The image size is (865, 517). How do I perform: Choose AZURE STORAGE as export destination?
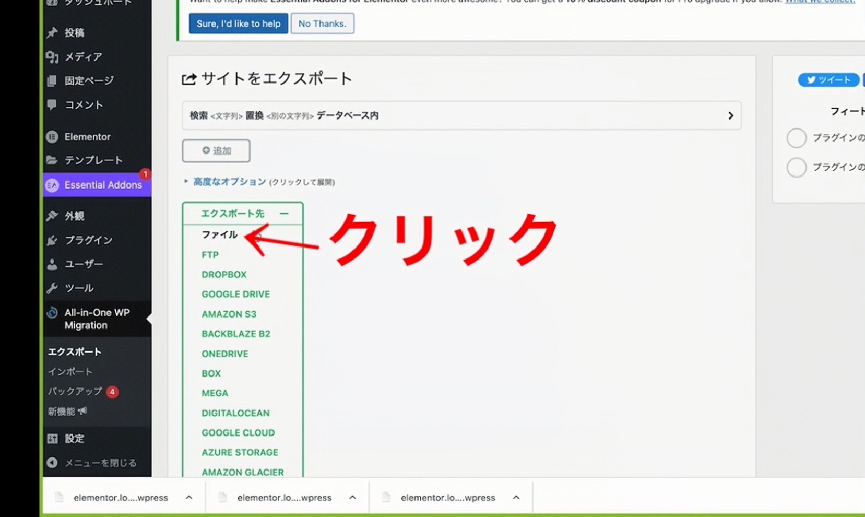point(240,452)
